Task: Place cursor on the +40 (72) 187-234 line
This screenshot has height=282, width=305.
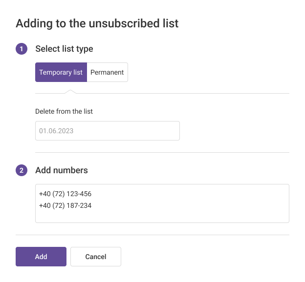Action: coord(65,205)
